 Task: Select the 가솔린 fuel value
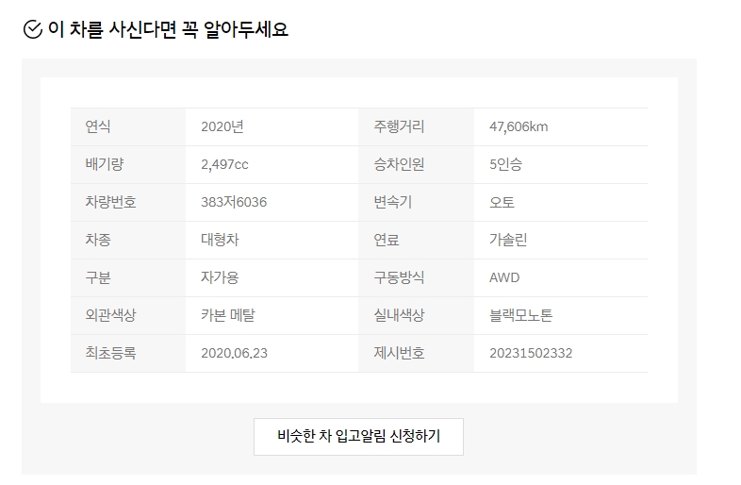point(508,240)
